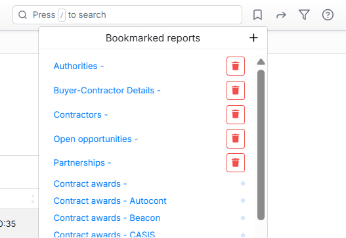Click the bookmarks list scrollbar thumb
346x238 pixels.
coord(261,145)
